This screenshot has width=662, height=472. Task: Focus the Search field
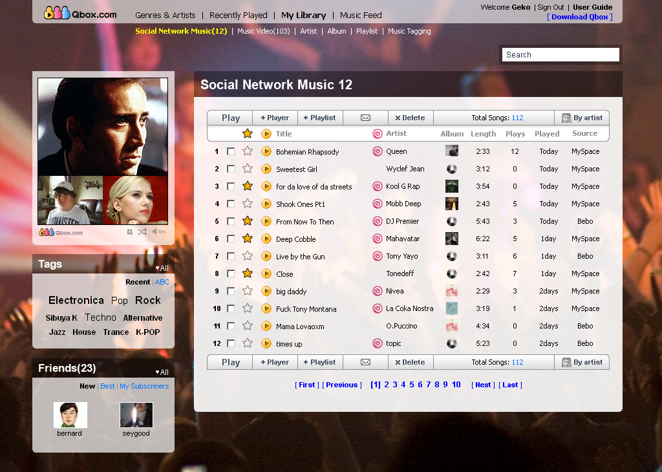(561, 55)
